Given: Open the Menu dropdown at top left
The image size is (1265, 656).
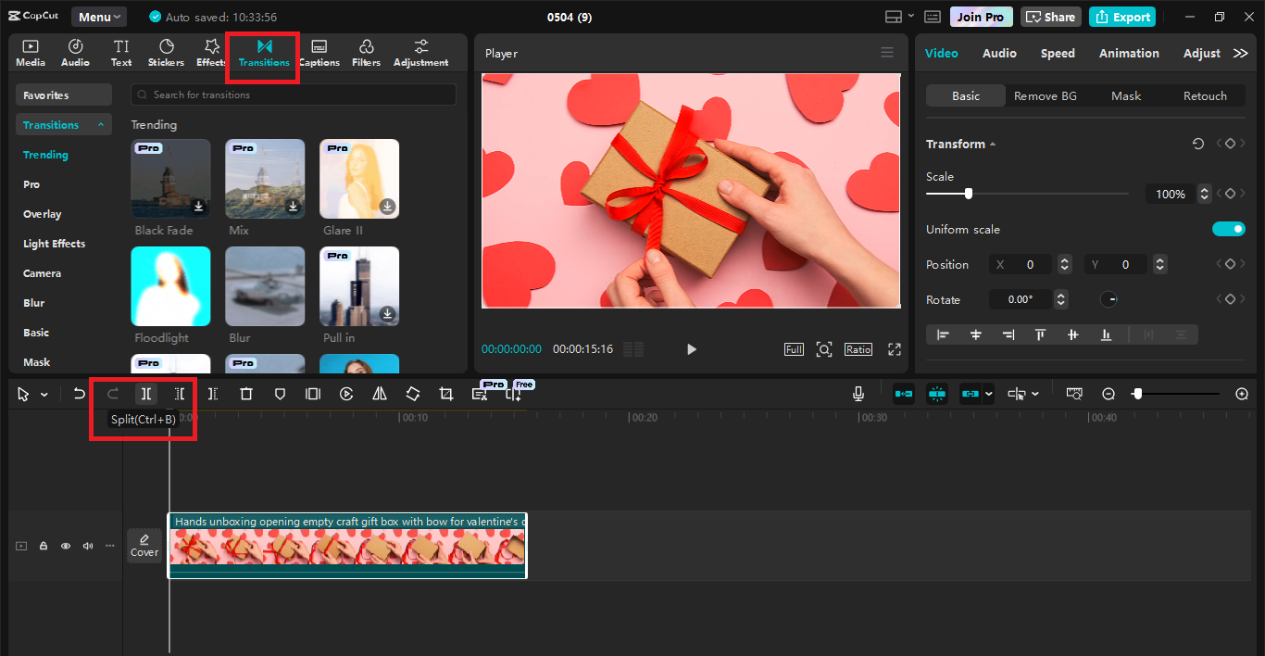Looking at the screenshot, I should (98, 16).
